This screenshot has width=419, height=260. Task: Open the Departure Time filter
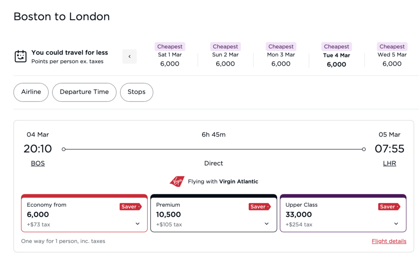point(84,92)
